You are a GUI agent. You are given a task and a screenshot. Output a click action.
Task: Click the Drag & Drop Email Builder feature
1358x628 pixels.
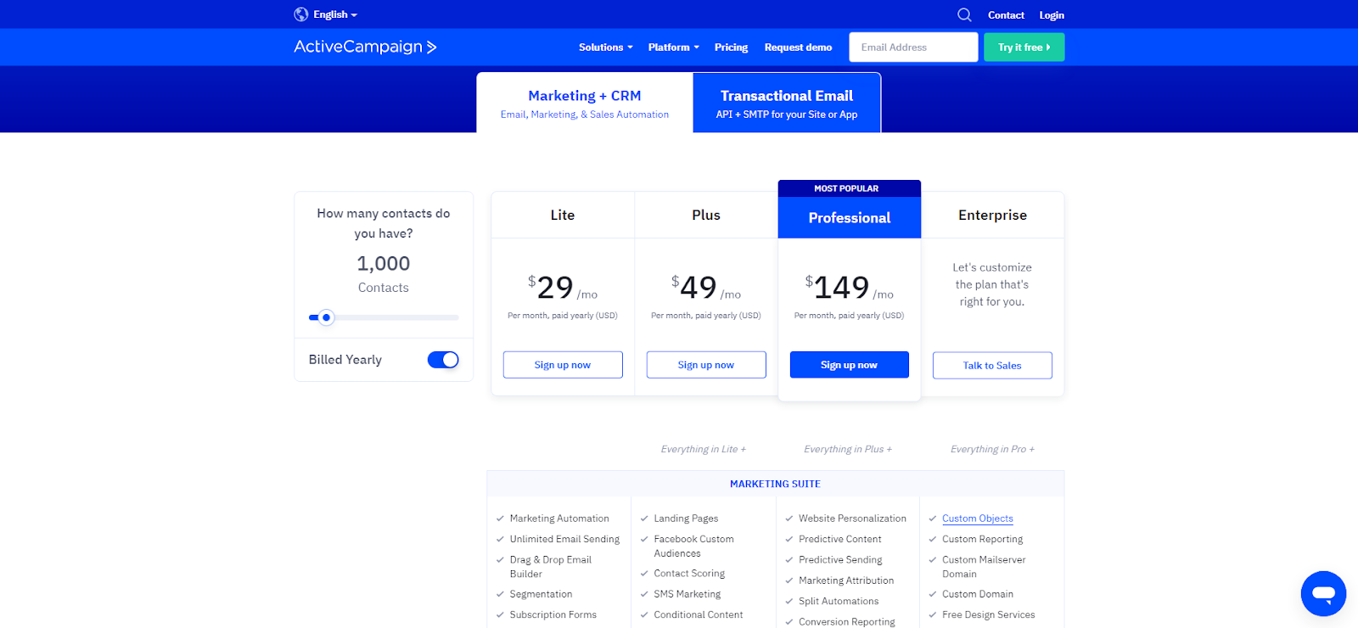(x=551, y=567)
